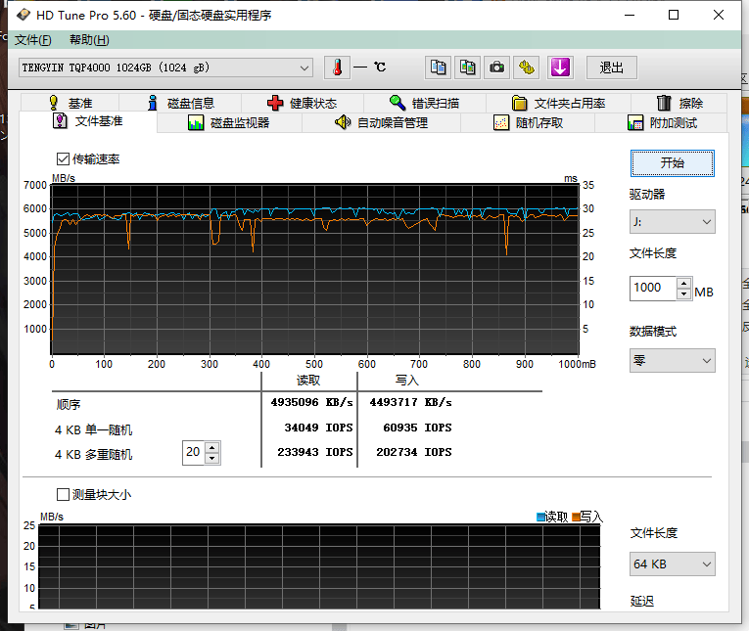This screenshot has height=631, width=749.
Task: Click the multi-random queue depth 20 field
Action: tap(194, 453)
